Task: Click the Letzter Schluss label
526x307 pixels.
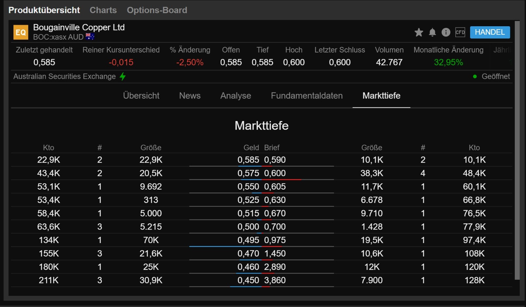Action: point(340,50)
